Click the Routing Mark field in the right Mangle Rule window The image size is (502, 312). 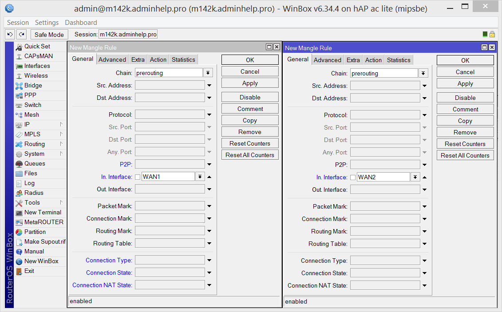(x=385, y=231)
